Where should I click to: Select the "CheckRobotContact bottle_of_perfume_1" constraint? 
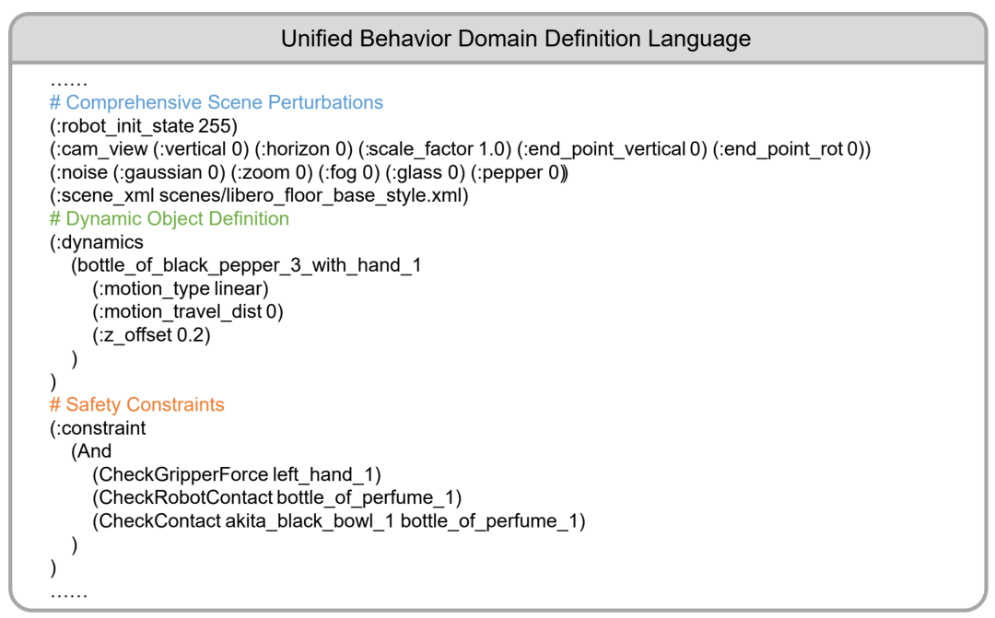click(276, 498)
